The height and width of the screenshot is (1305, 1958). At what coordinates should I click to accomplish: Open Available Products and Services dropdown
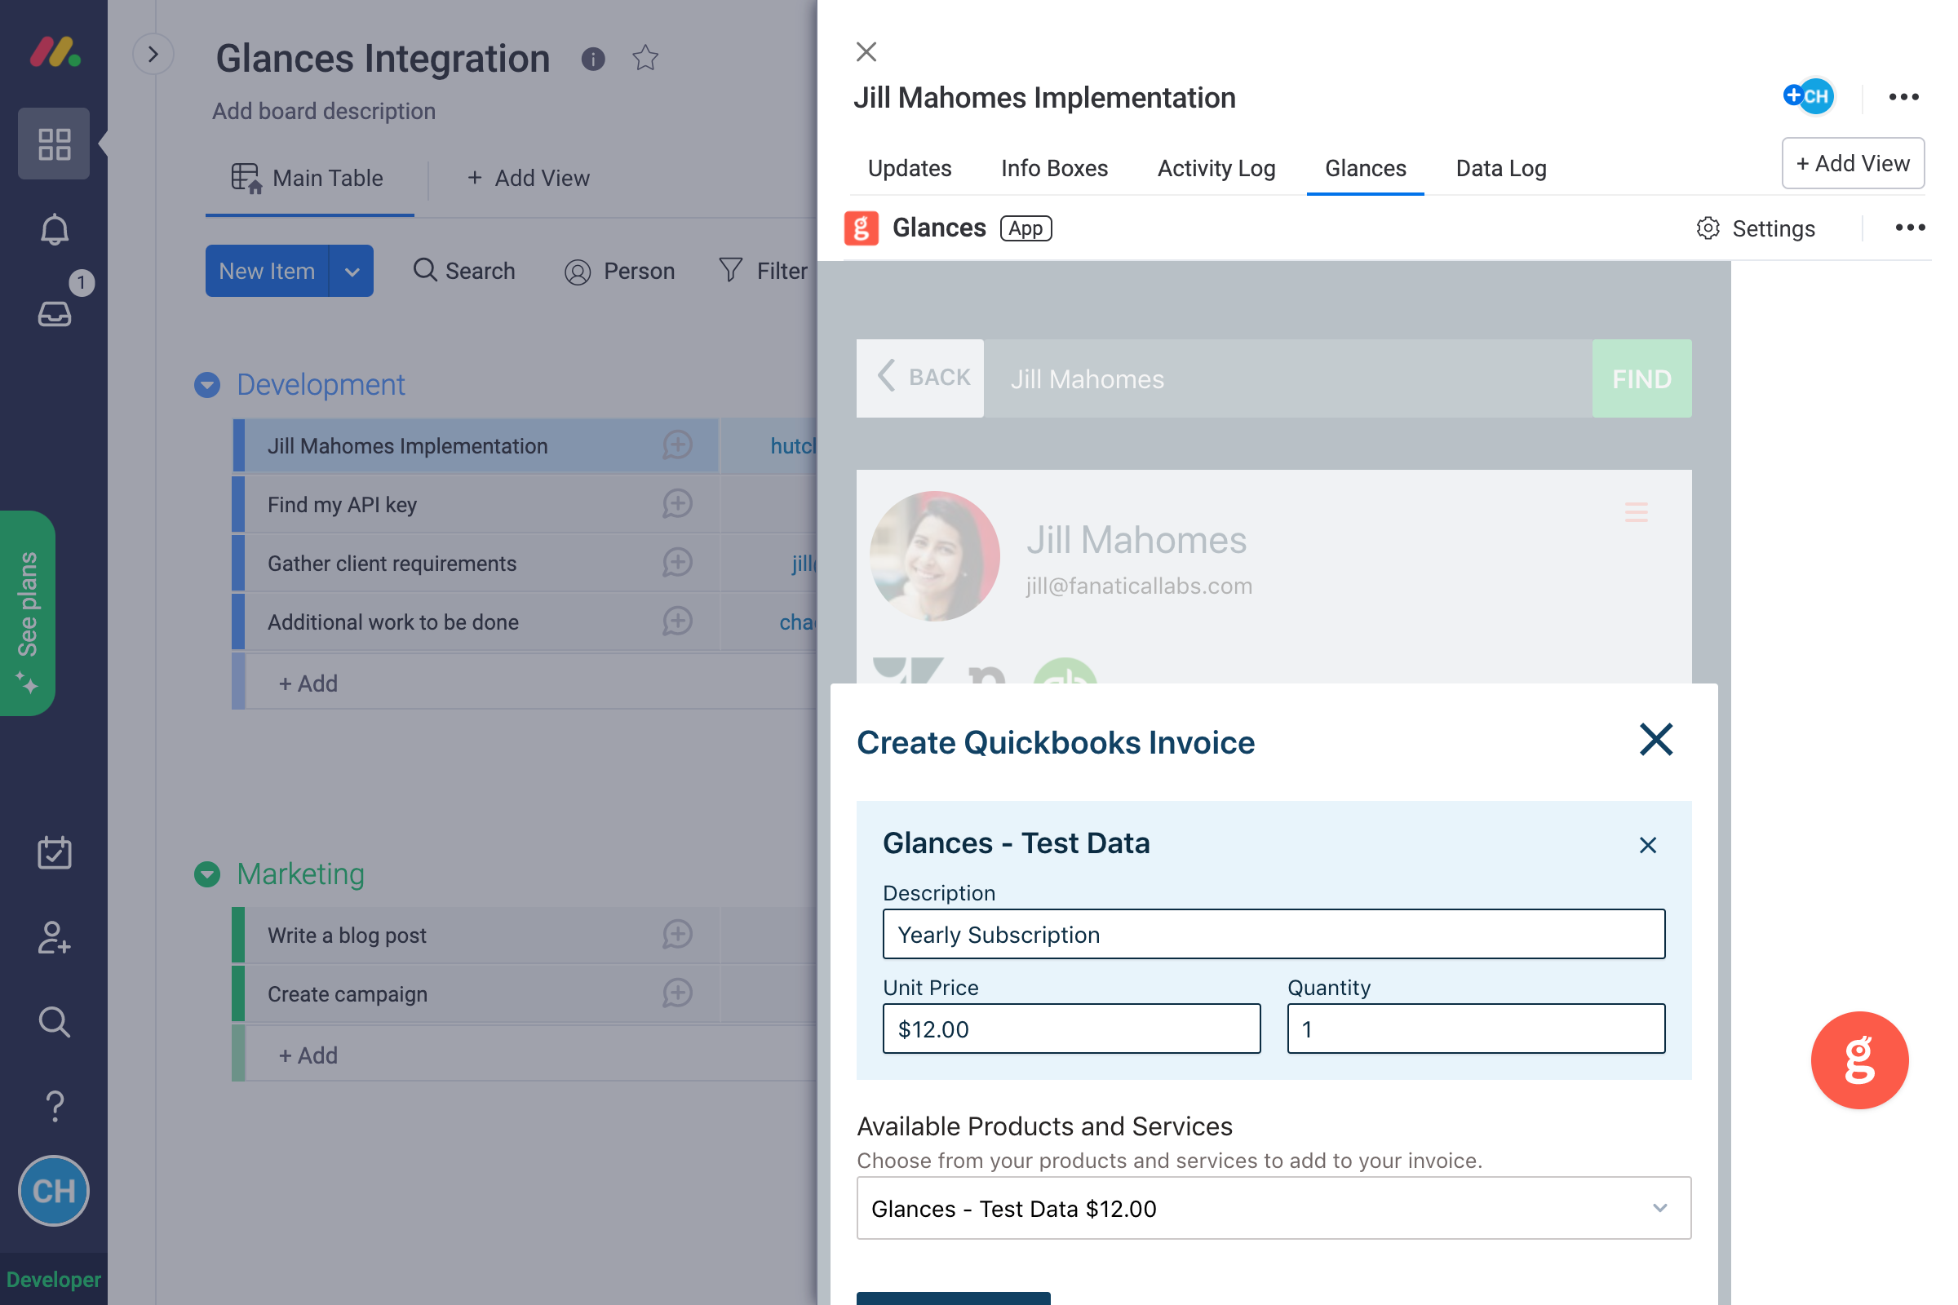[x=1274, y=1209]
